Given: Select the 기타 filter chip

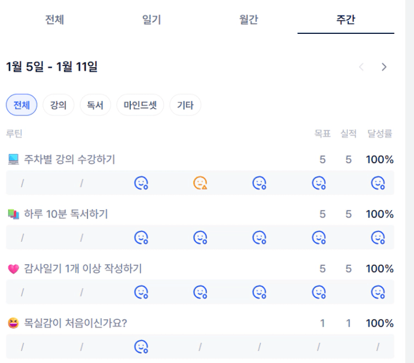Looking at the screenshot, I should (x=185, y=105).
